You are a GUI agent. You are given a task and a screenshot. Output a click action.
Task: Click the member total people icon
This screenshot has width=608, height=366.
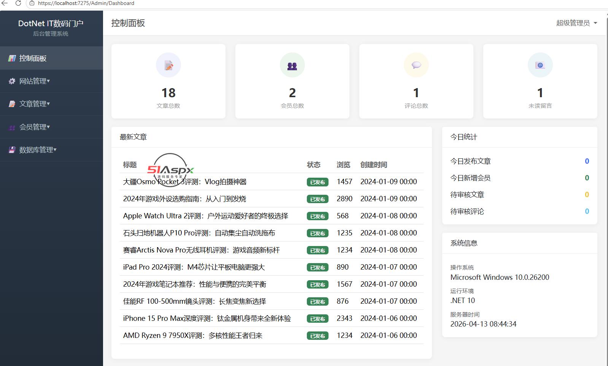pyautogui.click(x=292, y=66)
